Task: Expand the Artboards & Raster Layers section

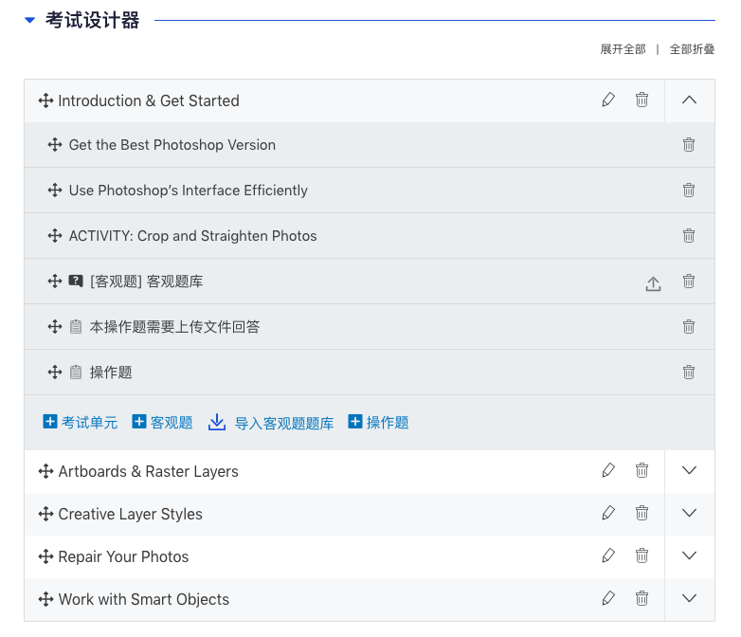Action: 689,470
